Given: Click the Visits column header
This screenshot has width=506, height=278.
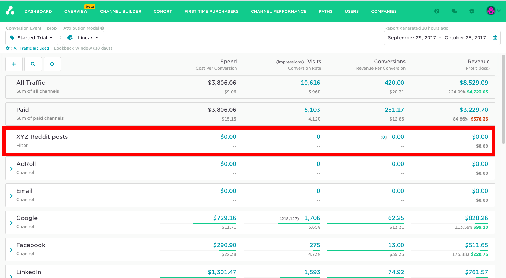Looking at the screenshot, I should [314, 62].
